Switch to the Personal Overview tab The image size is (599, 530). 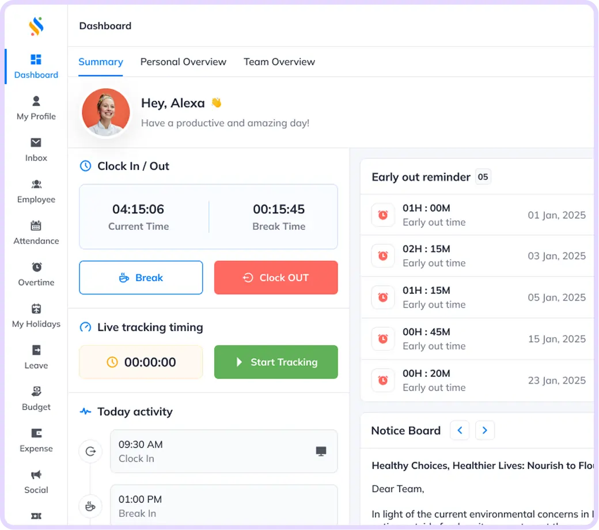point(183,62)
